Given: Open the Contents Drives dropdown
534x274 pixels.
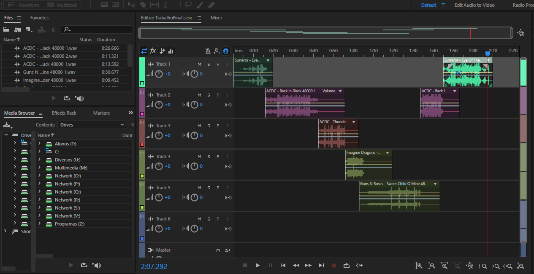Looking at the screenshot, I should 92,125.
